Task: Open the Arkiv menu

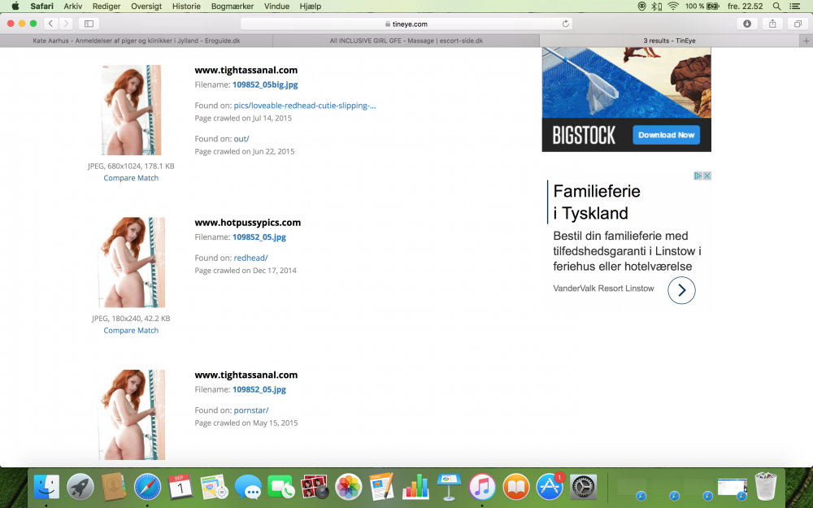Action: coord(72,7)
